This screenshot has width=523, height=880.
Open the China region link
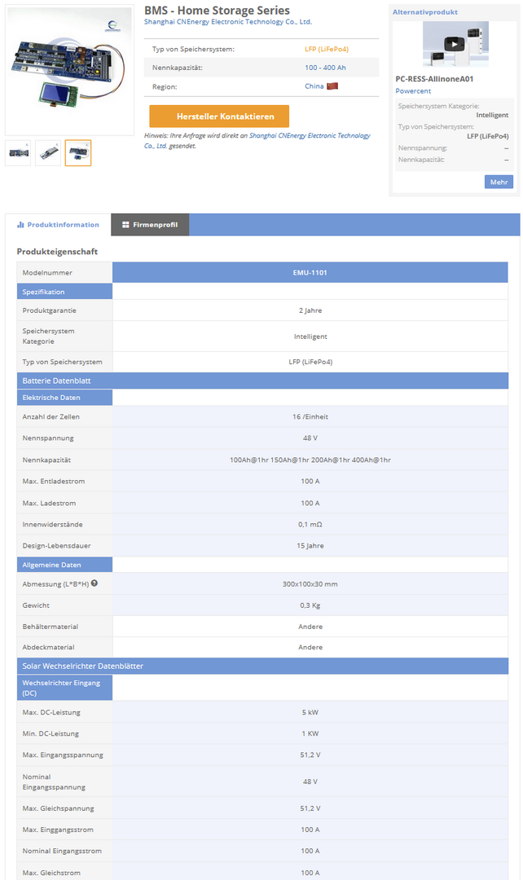point(314,86)
